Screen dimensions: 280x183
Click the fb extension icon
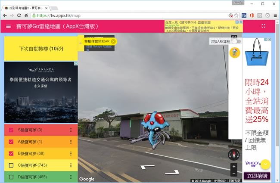tap(244, 16)
